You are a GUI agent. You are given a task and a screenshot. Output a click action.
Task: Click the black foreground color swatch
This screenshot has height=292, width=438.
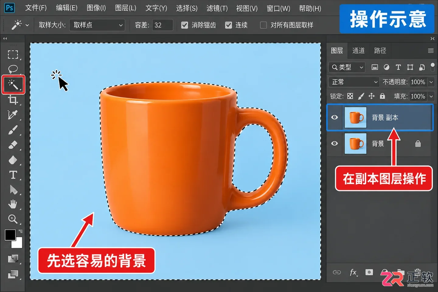point(10,235)
